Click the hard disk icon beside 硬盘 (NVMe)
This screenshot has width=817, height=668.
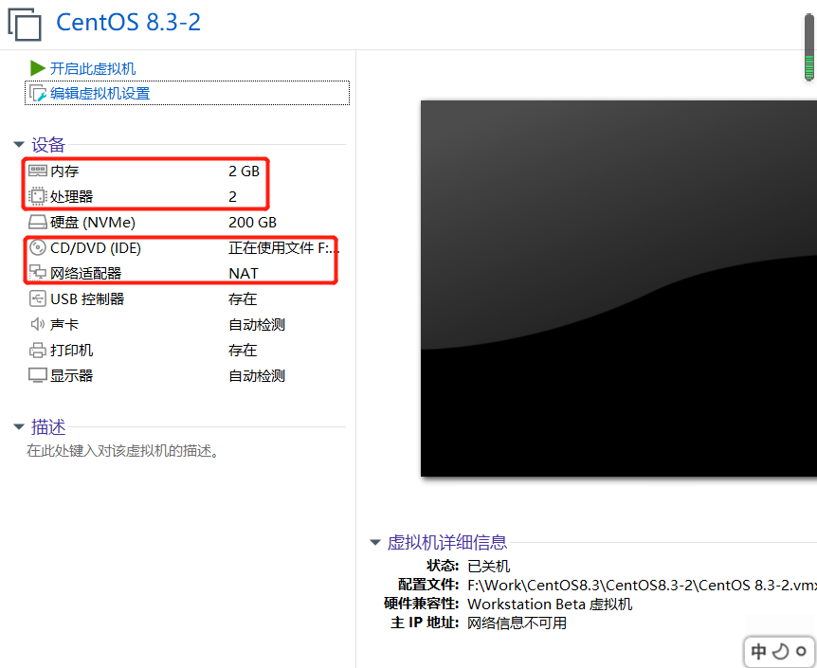(38, 222)
